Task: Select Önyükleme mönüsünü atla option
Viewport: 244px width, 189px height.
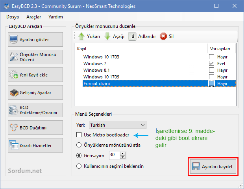Action: pos(79,145)
